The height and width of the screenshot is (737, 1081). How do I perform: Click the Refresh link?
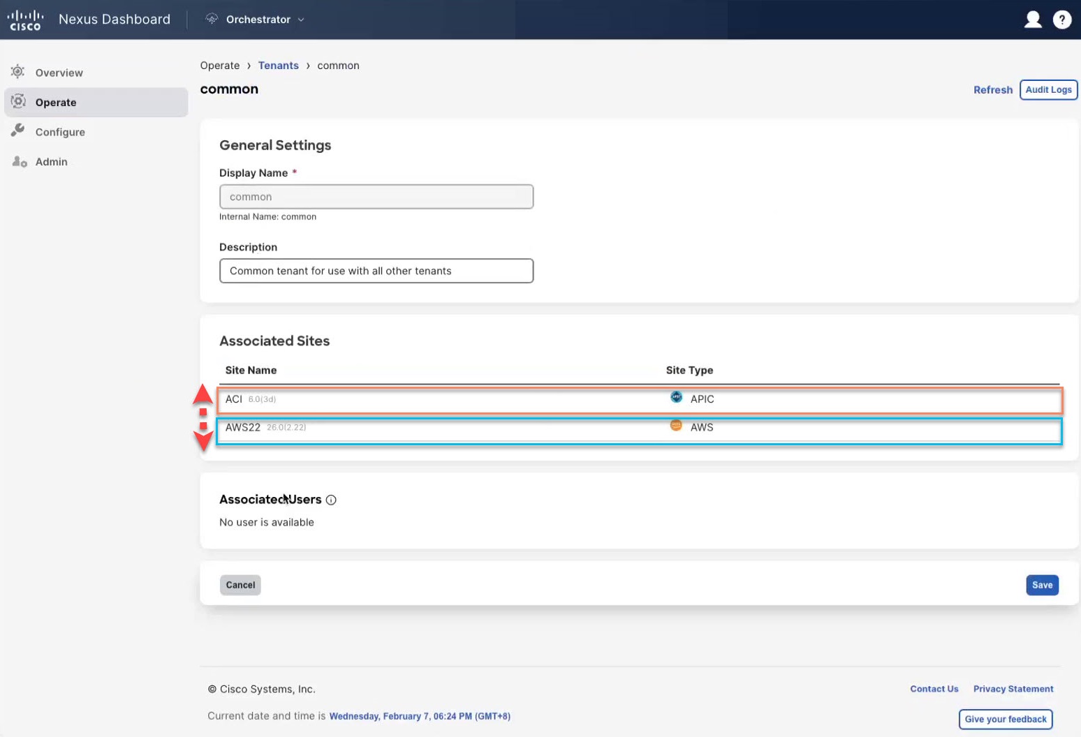tap(992, 90)
